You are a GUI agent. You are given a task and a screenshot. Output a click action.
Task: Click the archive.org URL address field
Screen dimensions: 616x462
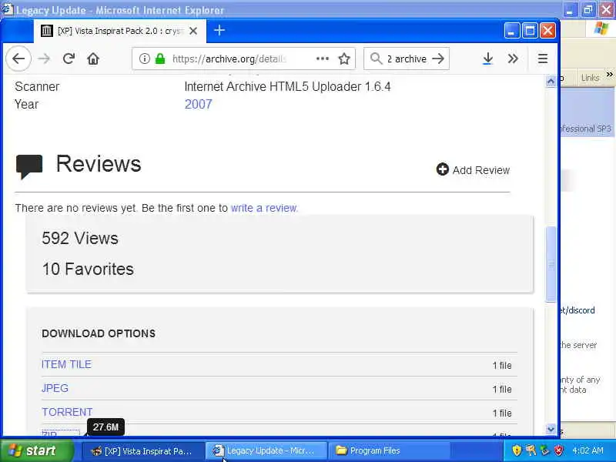[243, 59]
